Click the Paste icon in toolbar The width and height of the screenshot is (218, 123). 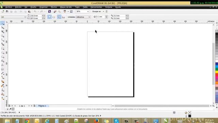pos(29,11)
